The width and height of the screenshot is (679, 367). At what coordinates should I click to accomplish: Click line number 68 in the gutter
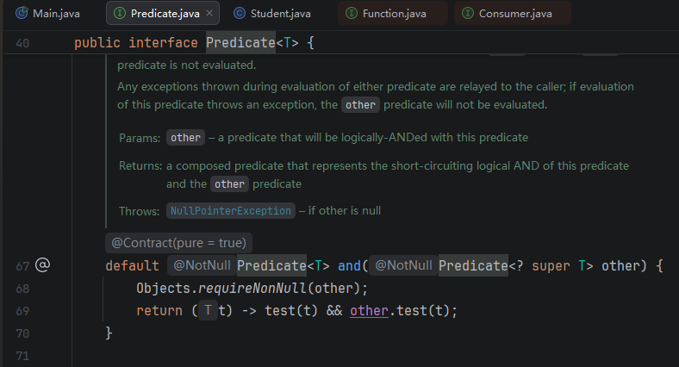coord(22,289)
